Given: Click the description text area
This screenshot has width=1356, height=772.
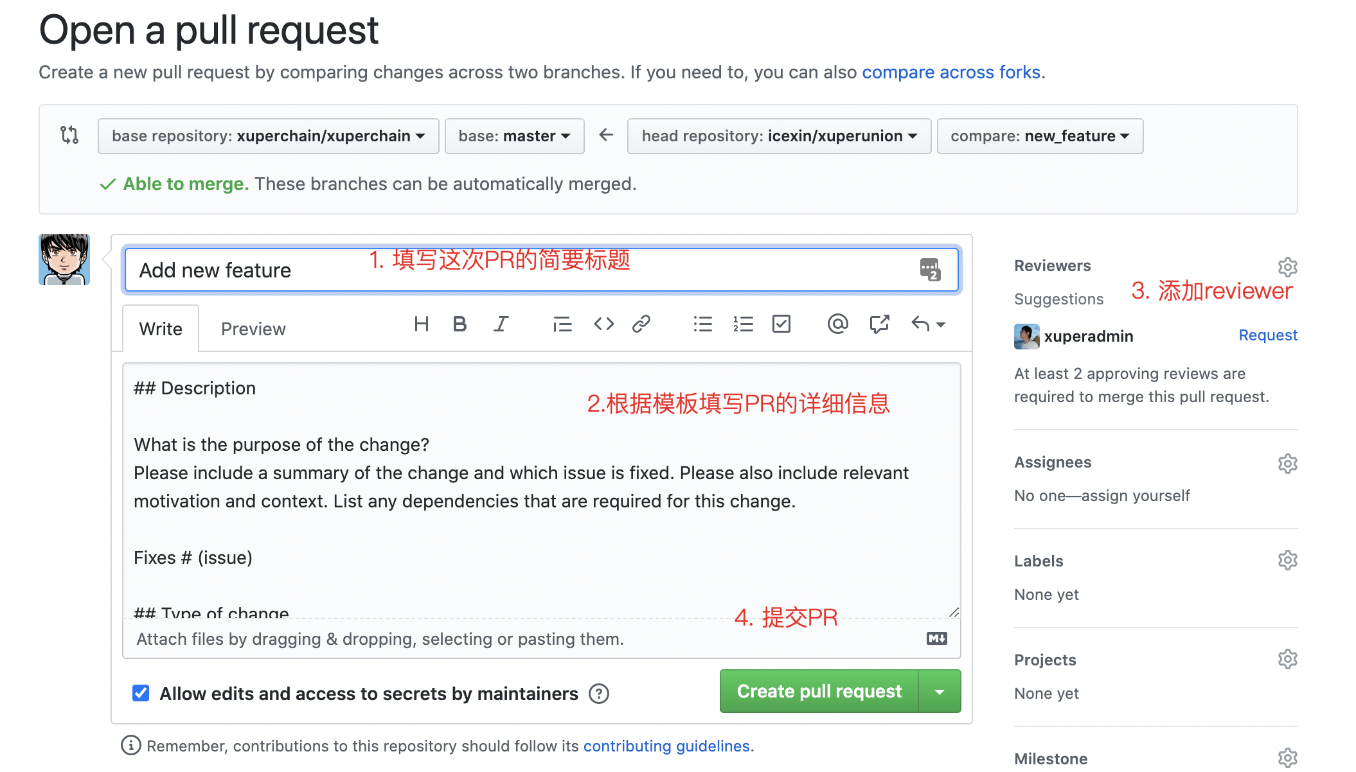Looking at the screenshot, I should 542,490.
